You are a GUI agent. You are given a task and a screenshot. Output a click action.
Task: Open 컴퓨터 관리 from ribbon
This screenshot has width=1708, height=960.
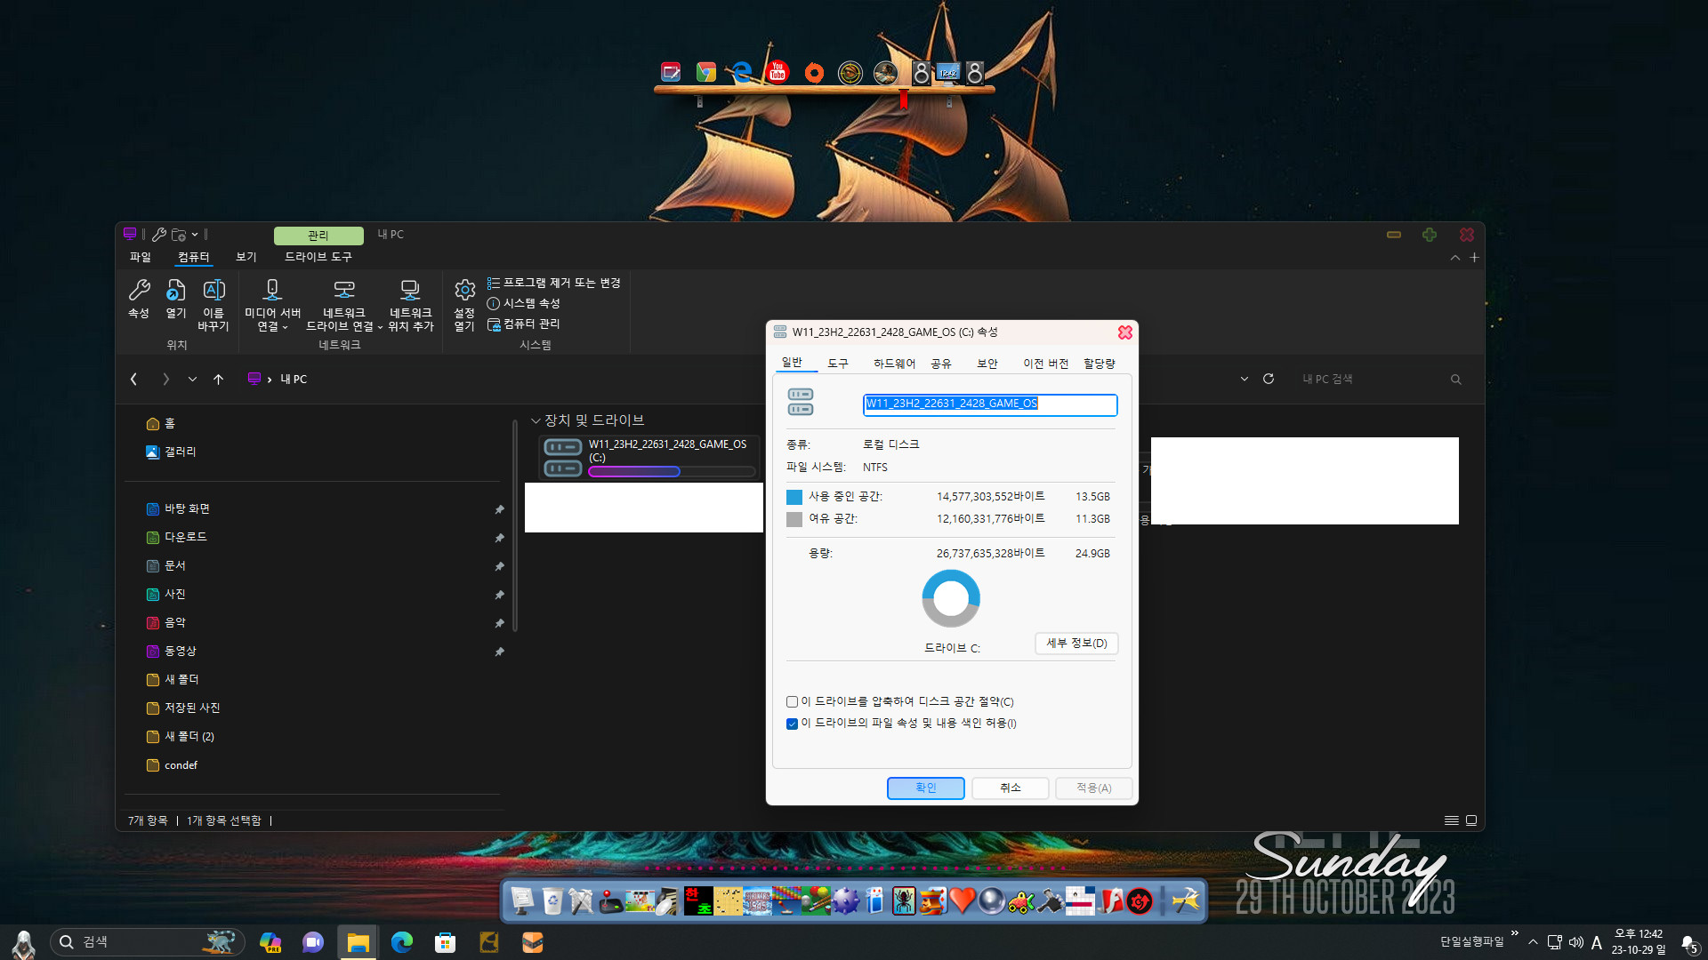click(523, 324)
